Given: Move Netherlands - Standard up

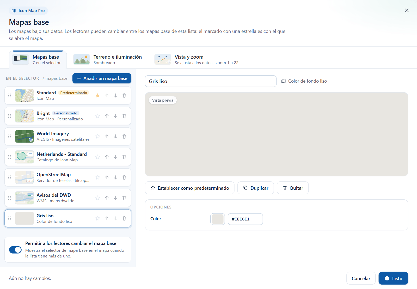Looking at the screenshot, I should [107, 157].
